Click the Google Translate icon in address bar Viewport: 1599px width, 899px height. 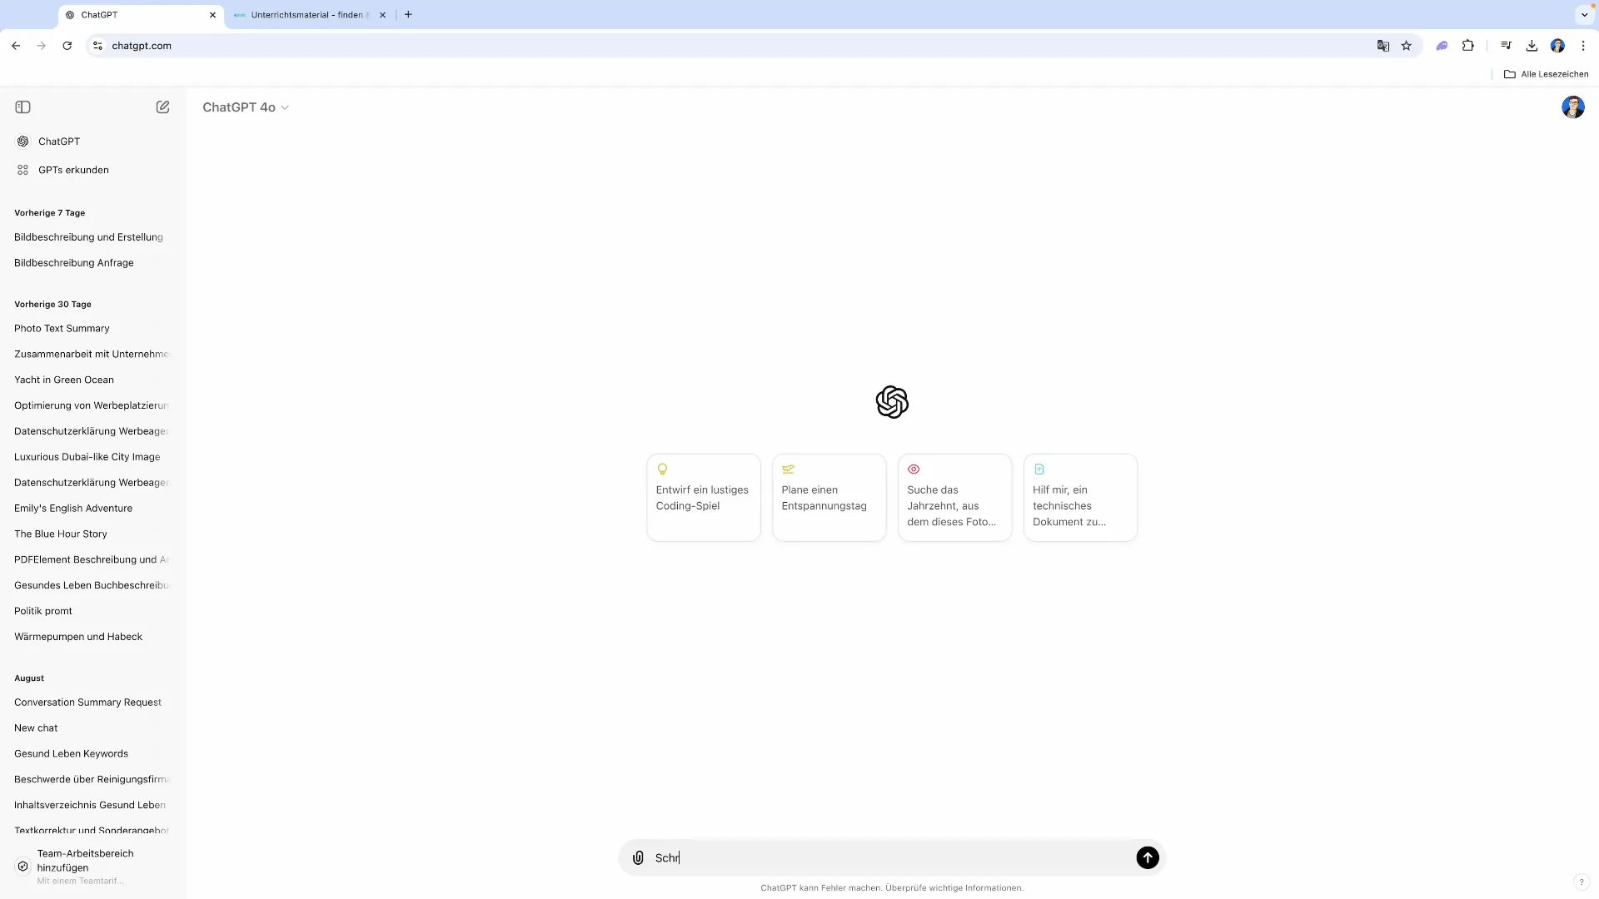click(1382, 46)
